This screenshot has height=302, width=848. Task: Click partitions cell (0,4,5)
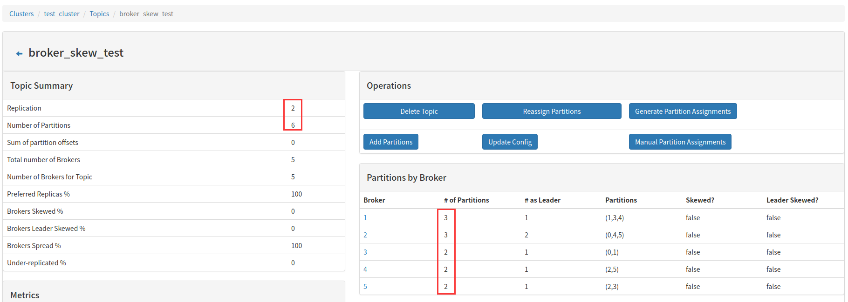coord(615,235)
